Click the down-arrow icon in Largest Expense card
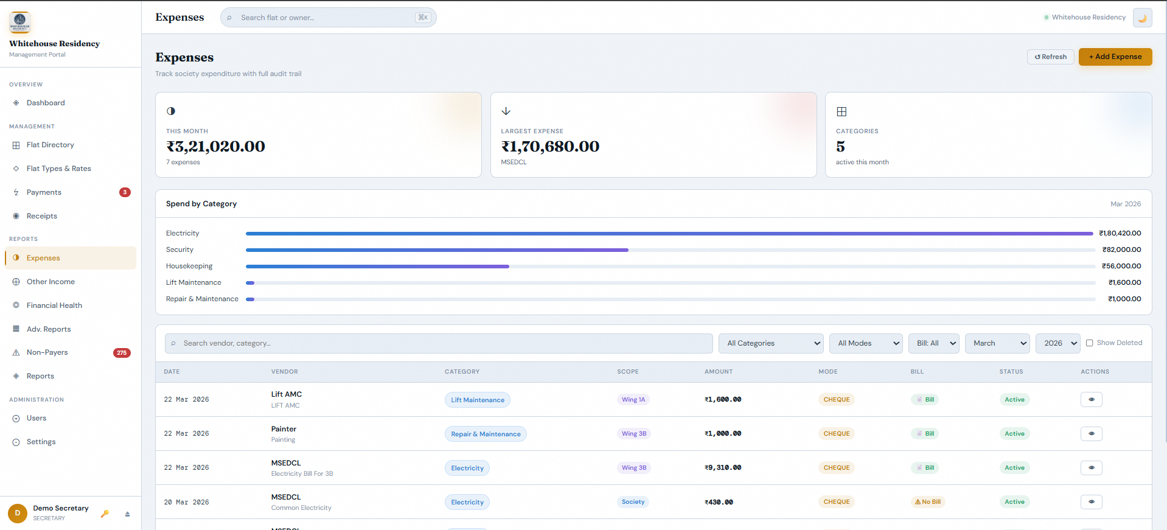The image size is (1167, 530). [506, 111]
